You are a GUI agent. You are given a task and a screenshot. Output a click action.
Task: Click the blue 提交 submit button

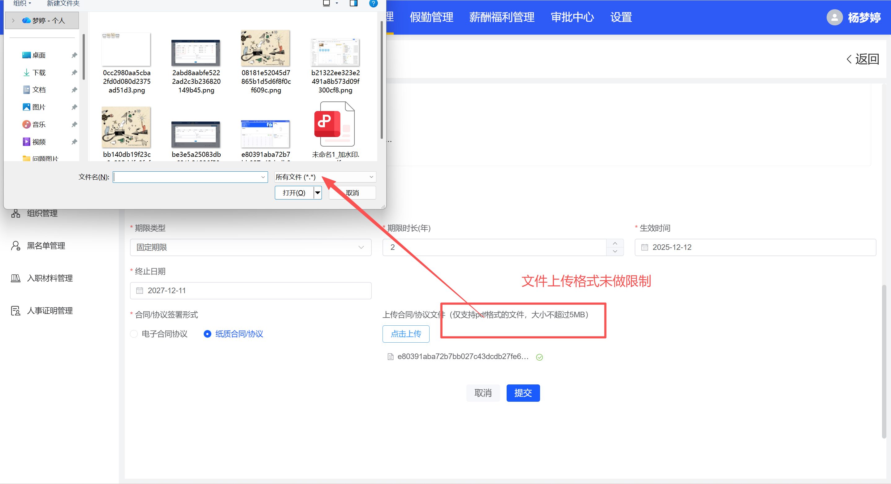pyautogui.click(x=523, y=393)
